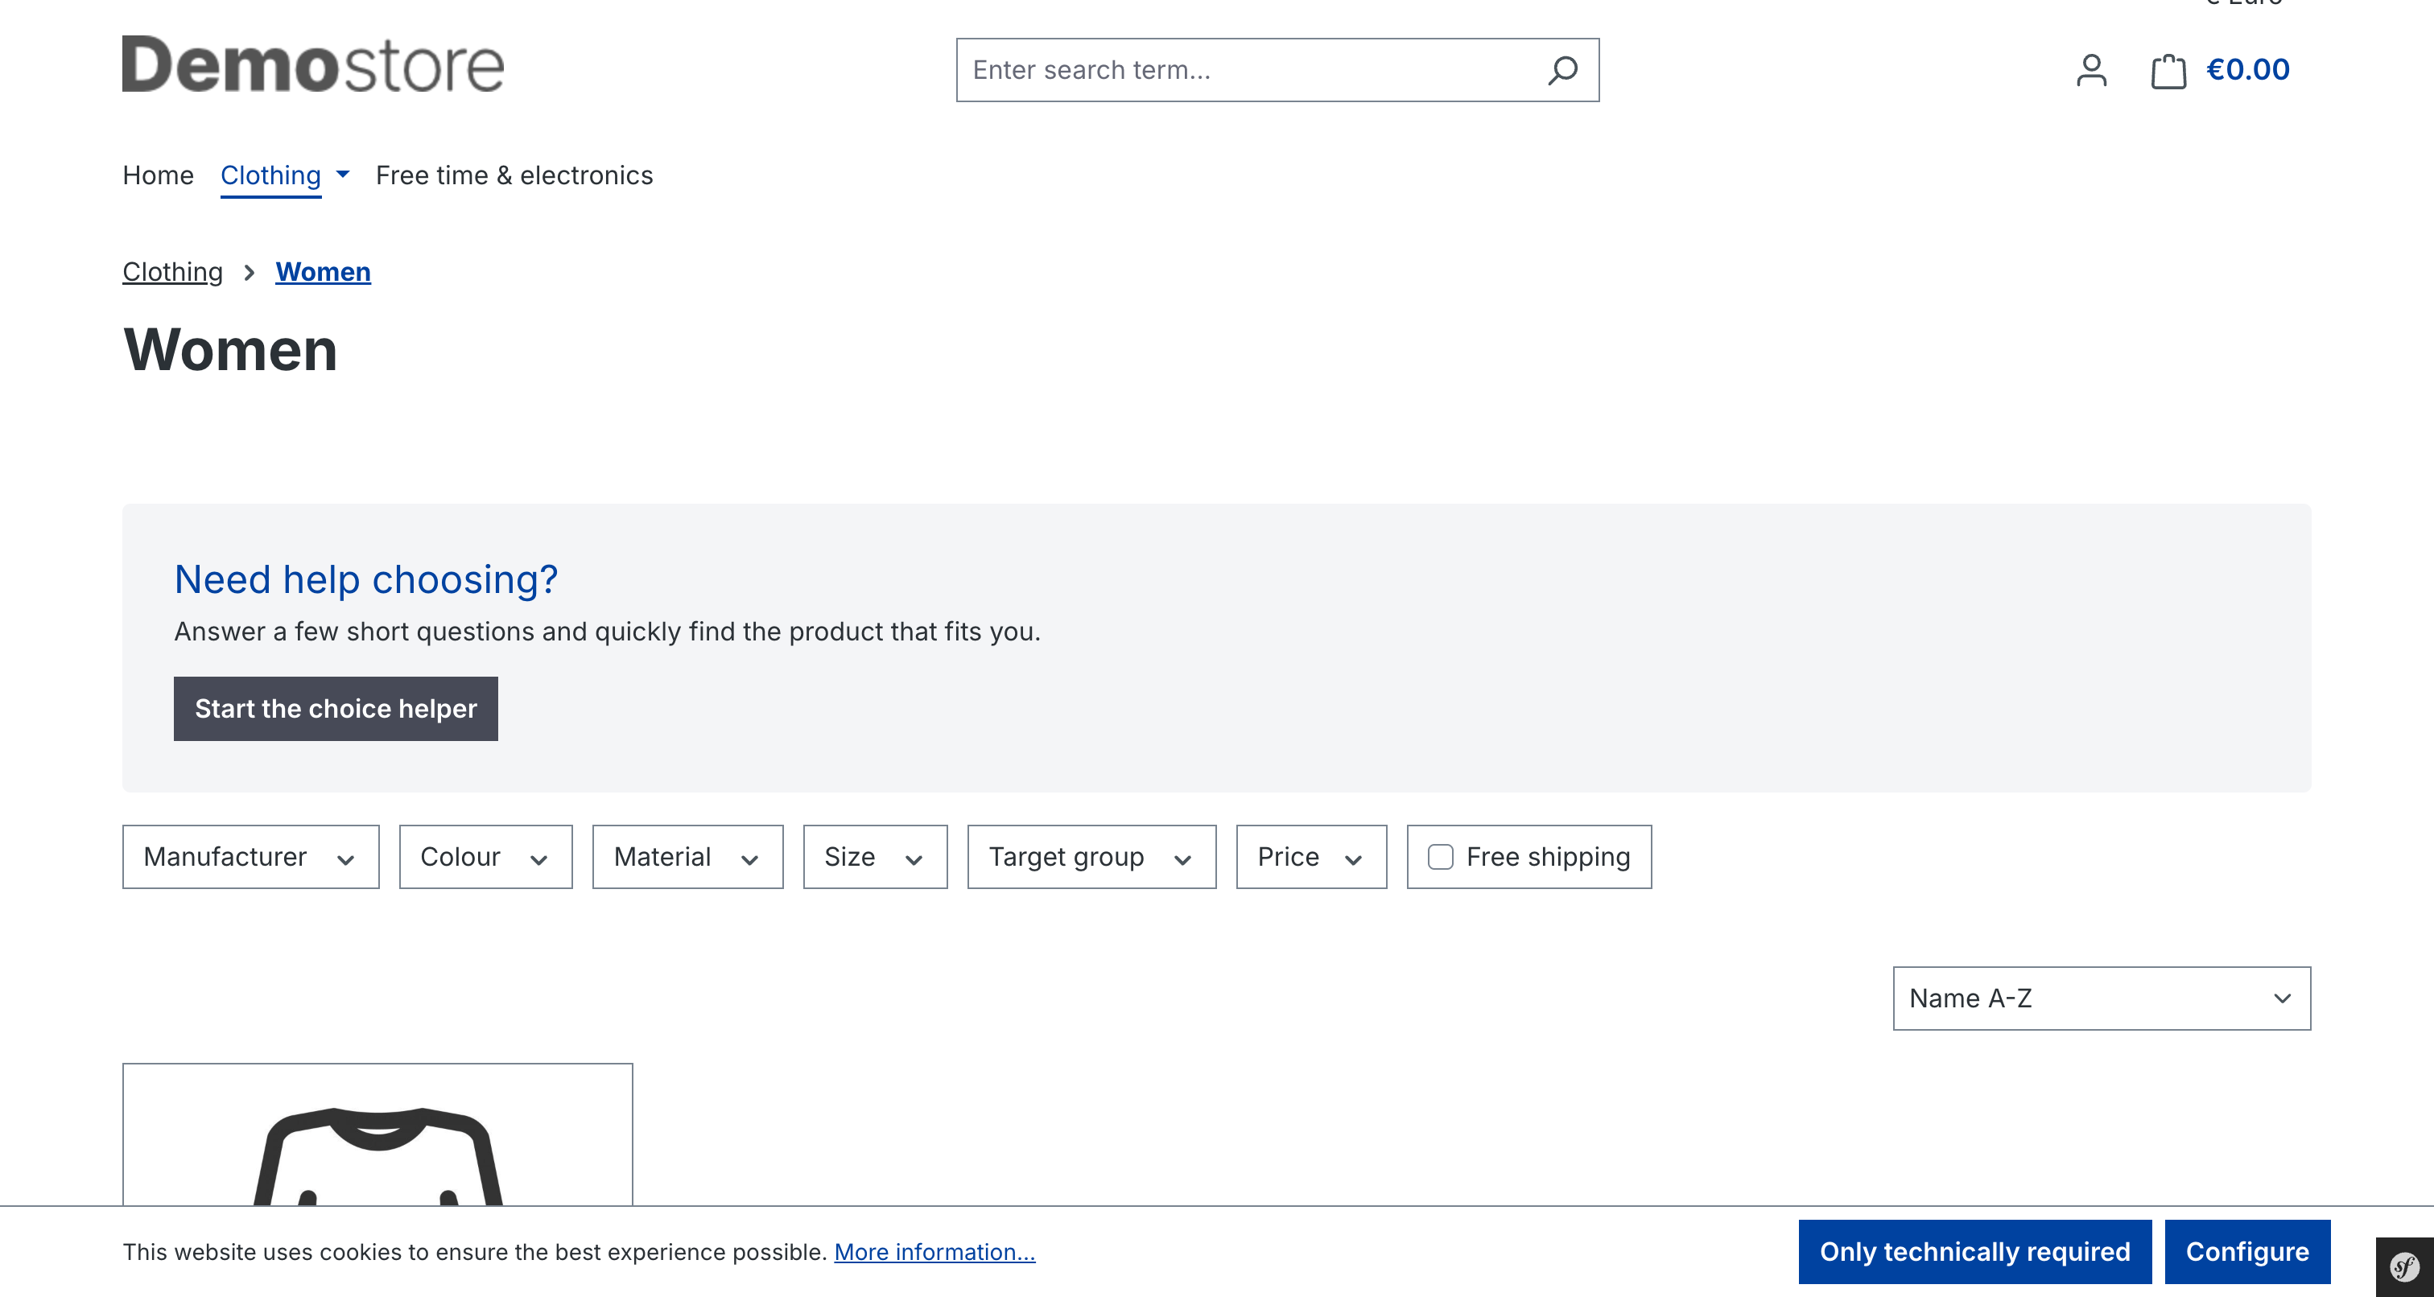The image size is (2434, 1297).
Task: Open the user account icon
Action: 2091,70
